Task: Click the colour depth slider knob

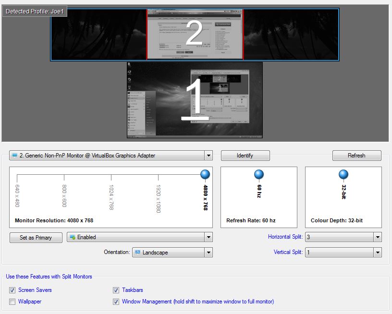Action: [343, 174]
